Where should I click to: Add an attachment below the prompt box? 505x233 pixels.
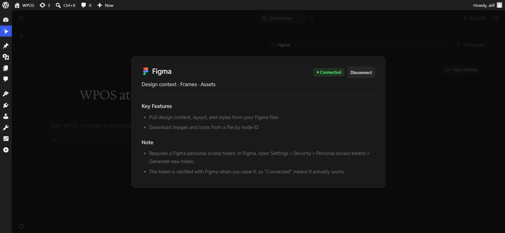tap(54, 139)
